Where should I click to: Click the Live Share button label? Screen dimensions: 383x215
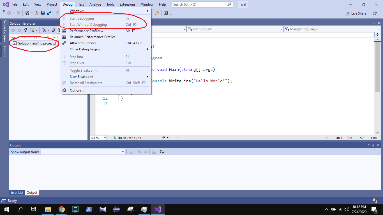[359, 13]
